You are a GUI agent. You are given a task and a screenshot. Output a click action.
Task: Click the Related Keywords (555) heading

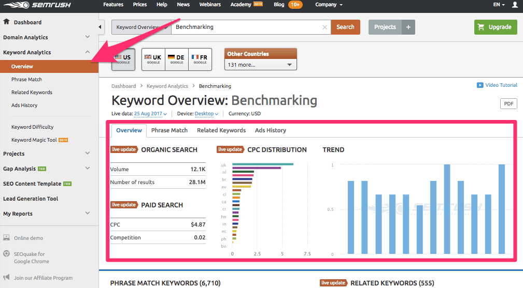392,283
